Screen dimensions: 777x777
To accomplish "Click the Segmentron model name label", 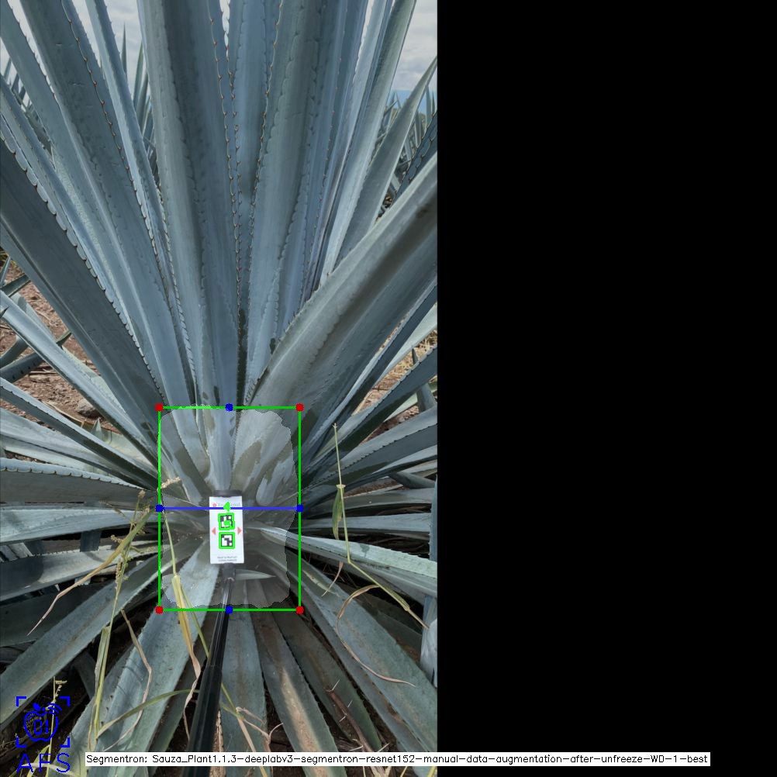I will [398, 758].
